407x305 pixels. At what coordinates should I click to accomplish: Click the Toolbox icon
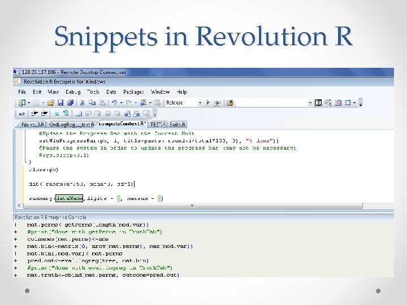pyautogui.click(x=338, y=103)
